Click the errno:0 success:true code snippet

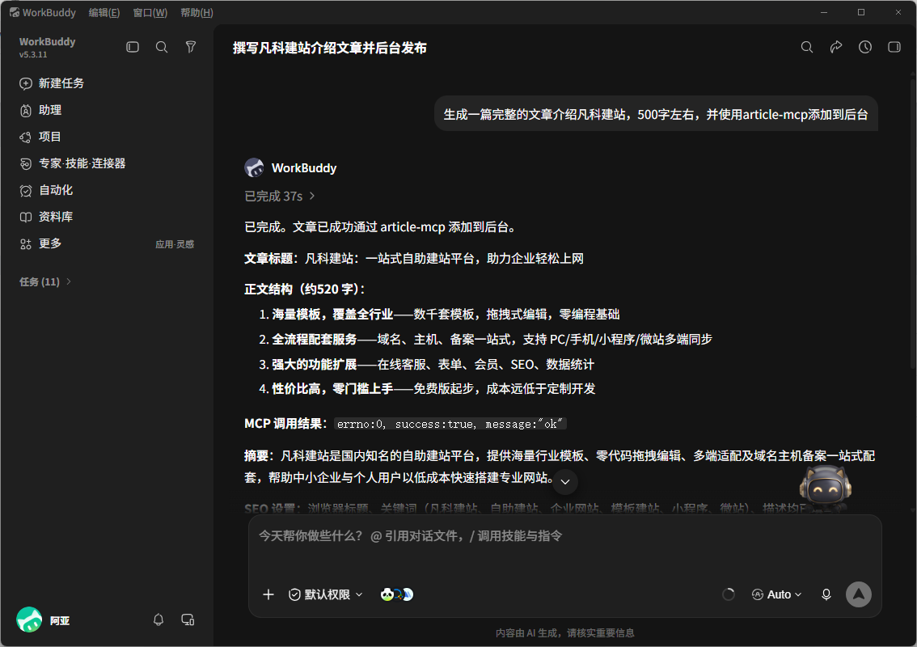coord(450,424)
